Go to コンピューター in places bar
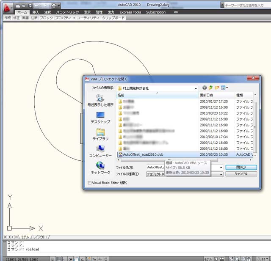271x261 pixels. (x=100, y=151)
